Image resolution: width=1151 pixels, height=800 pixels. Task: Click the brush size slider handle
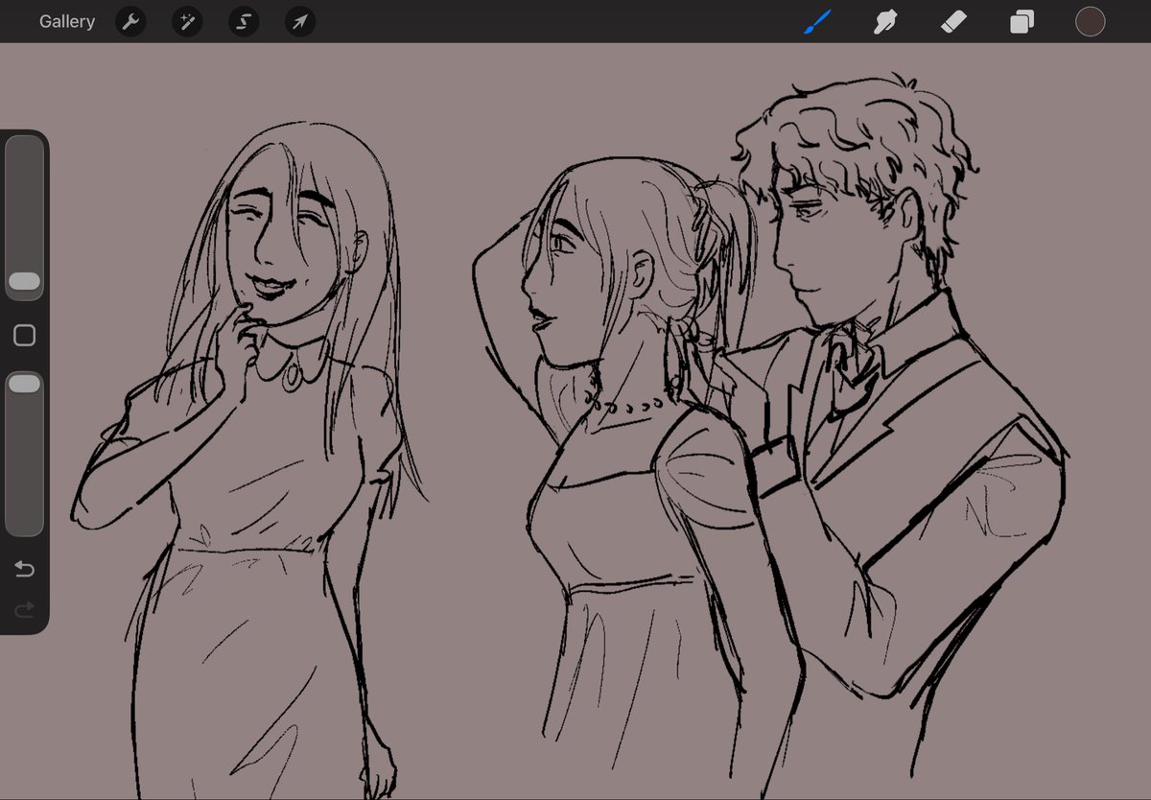point(24,281)
